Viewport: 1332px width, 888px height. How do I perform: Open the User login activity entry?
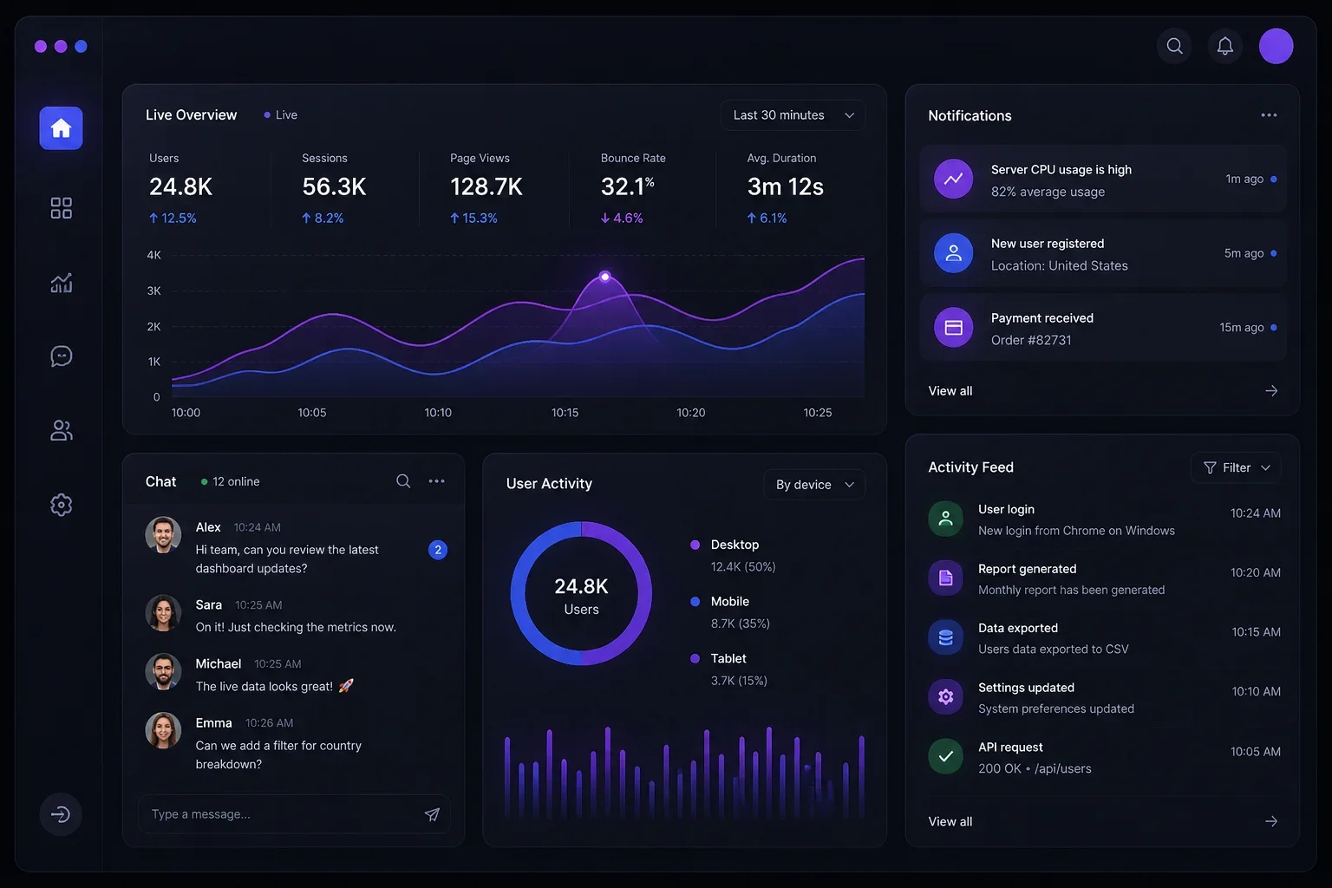(1104, 519)
